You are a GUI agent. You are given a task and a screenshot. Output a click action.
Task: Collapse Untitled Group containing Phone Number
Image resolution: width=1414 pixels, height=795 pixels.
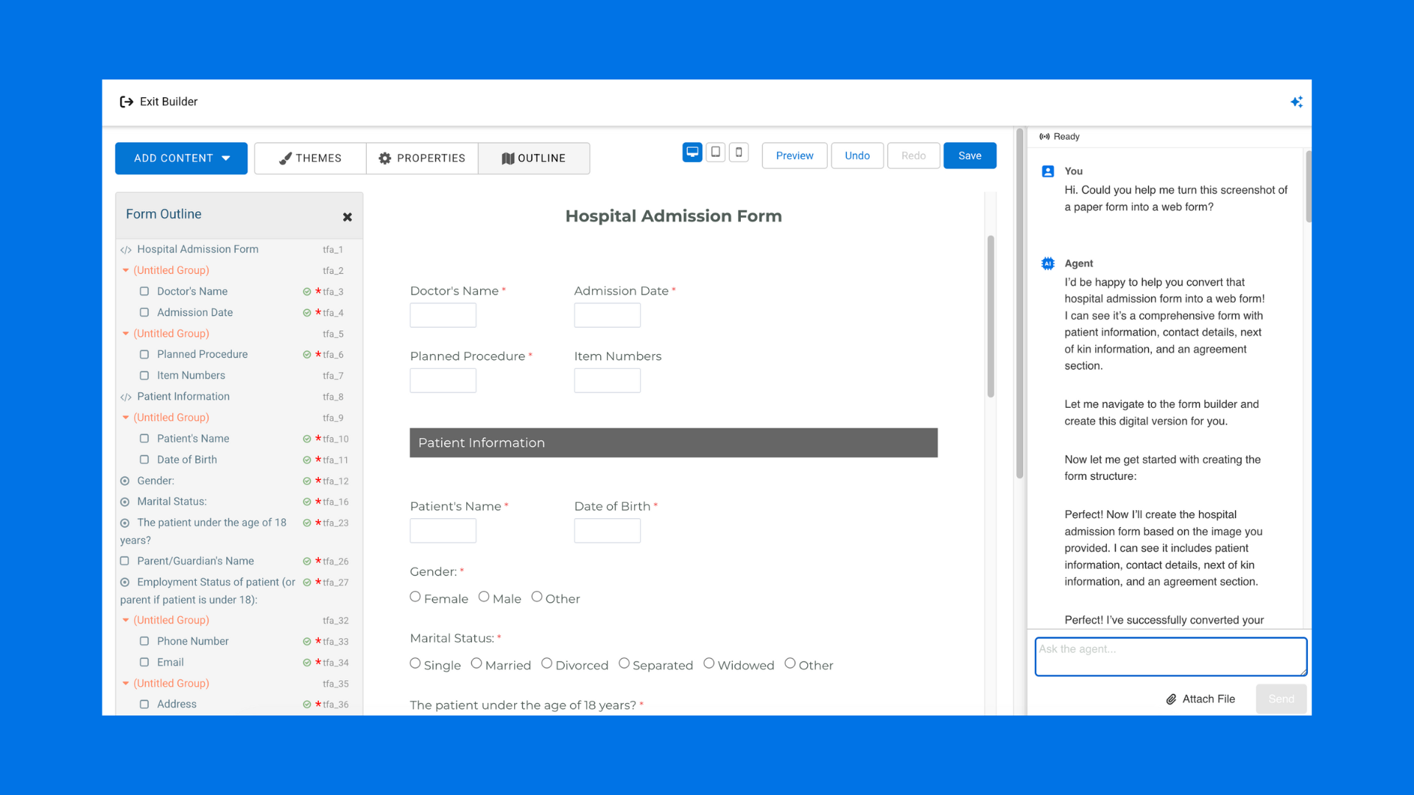[x=126, y=621]
